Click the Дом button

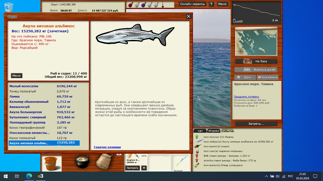[x=245, y=77]
